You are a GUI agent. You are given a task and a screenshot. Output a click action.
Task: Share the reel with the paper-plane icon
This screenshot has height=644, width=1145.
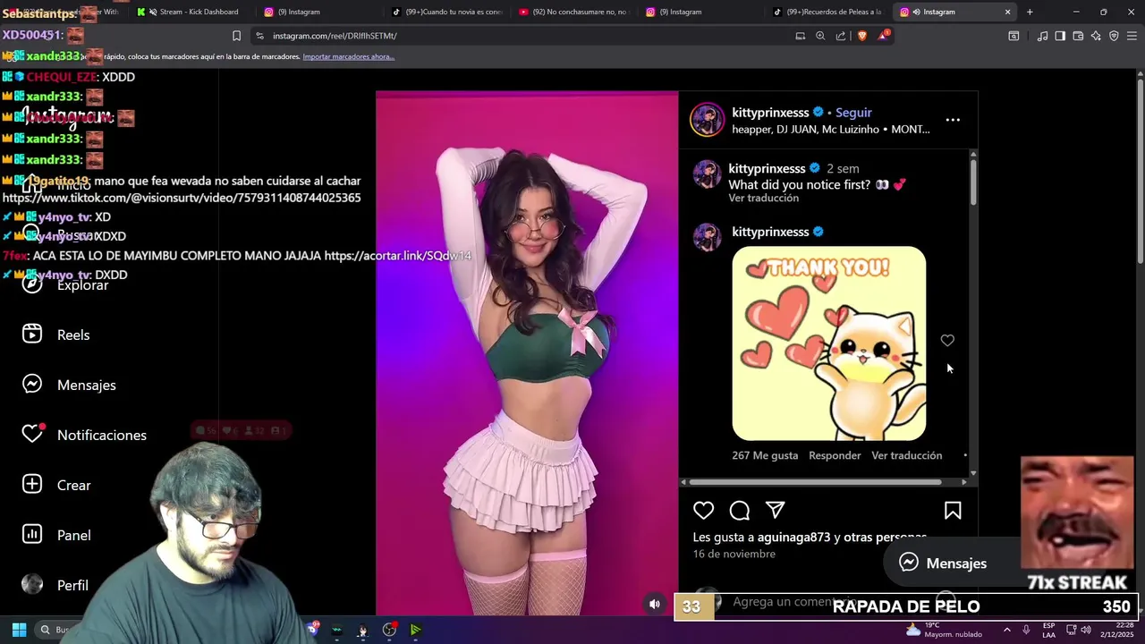tap(775, 510)
